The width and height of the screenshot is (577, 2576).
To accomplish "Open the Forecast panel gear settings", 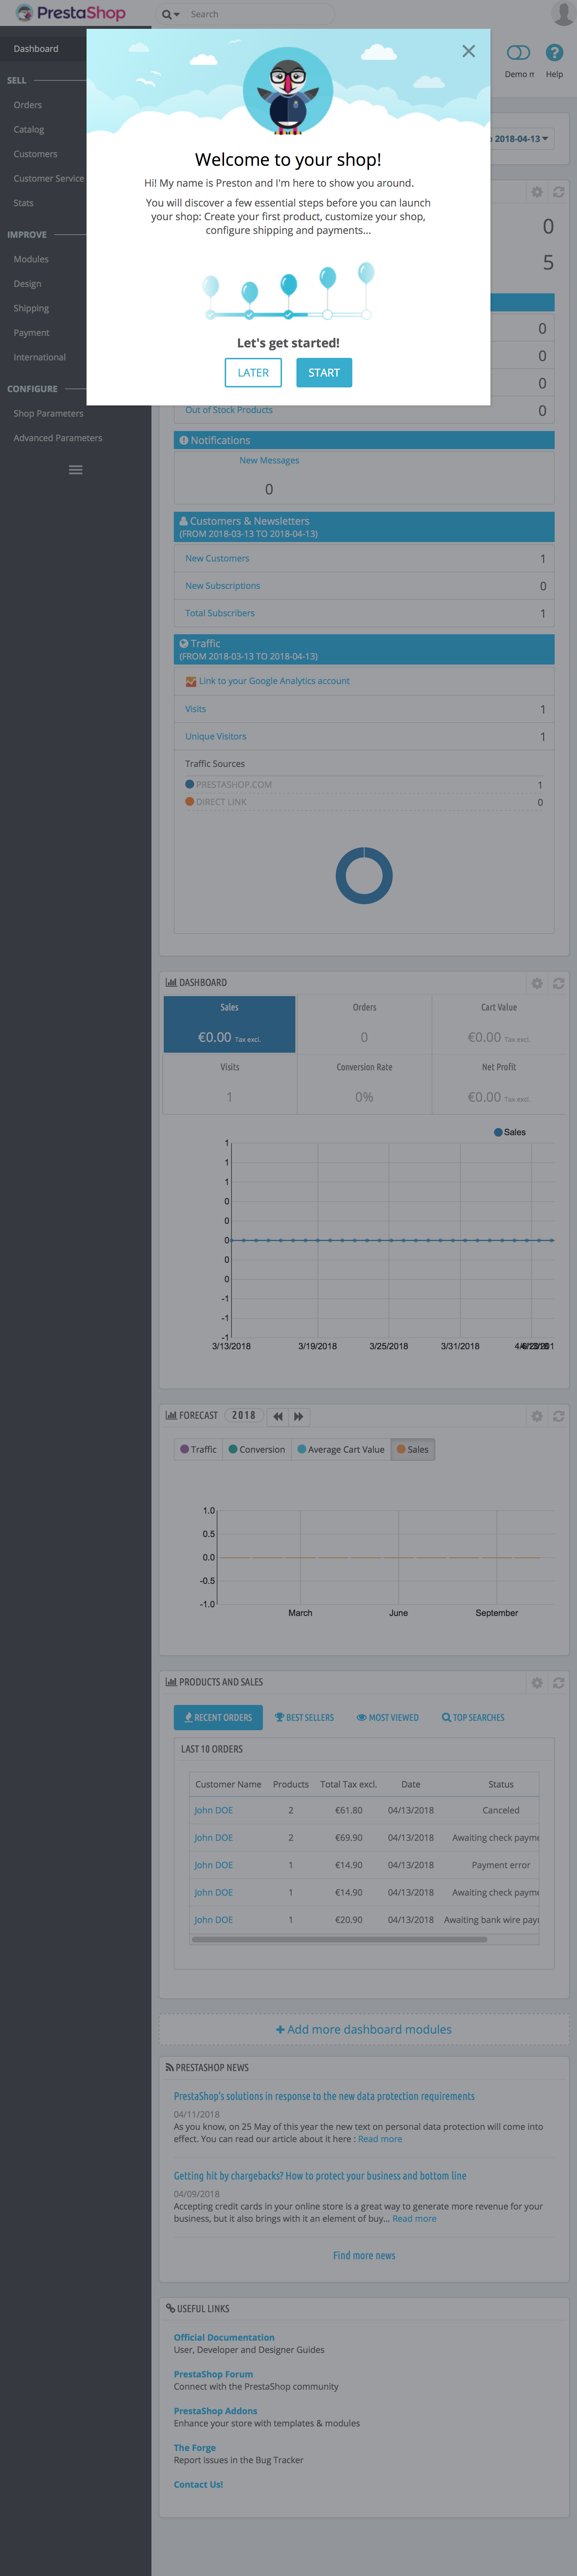I will pyautogui.click(x=537, y=1416).
